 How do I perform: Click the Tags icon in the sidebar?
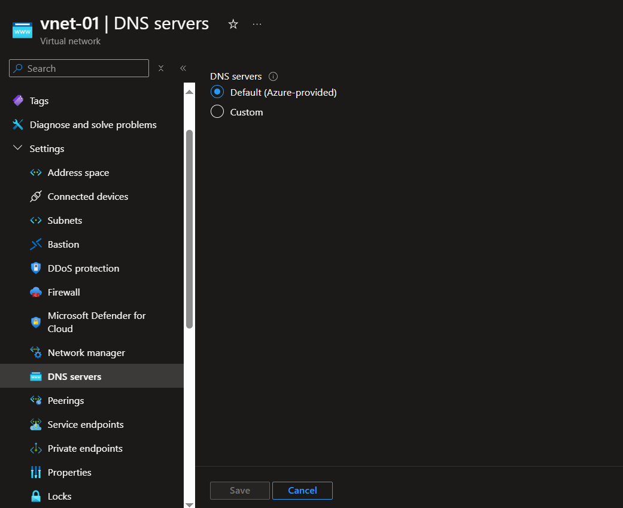tap(18, 101)
